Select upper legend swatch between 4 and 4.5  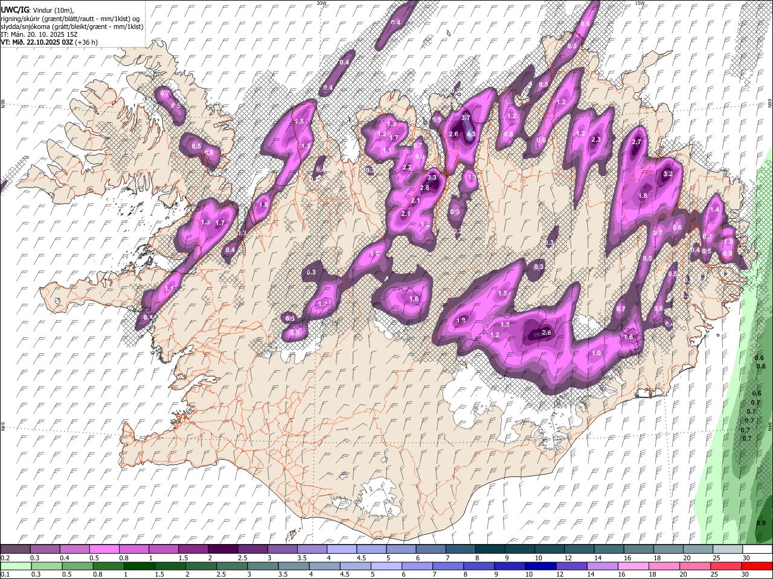(x=341, y=549)
